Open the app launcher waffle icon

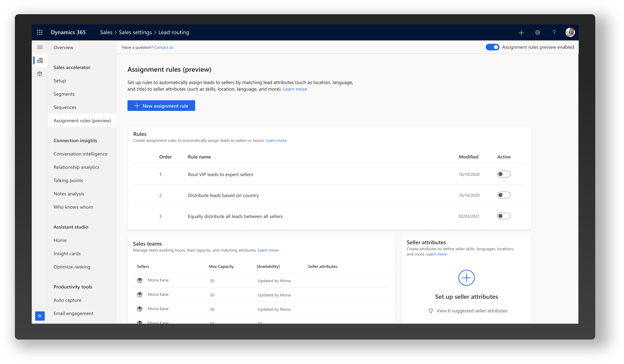point(40,32)
